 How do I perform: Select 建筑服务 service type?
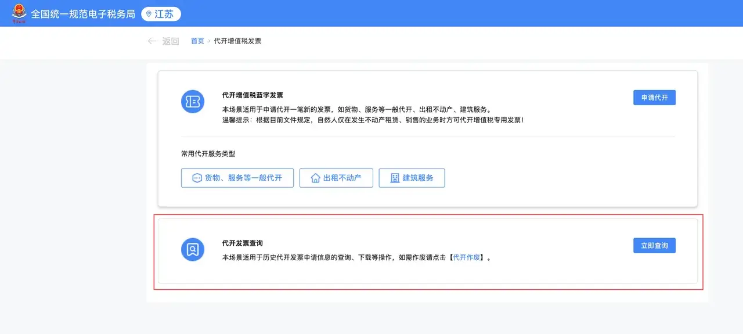[412, 178]
